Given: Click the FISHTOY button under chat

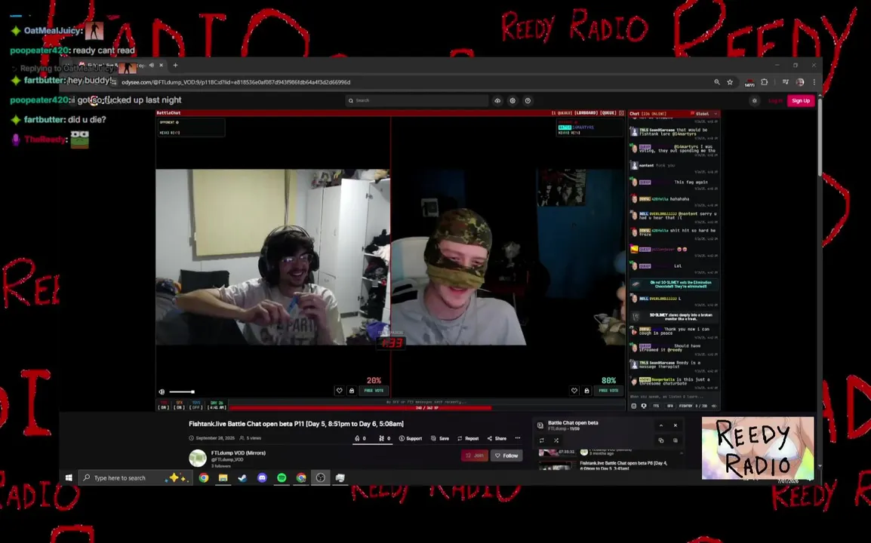Looking at the screenshot, I should 686,406.
